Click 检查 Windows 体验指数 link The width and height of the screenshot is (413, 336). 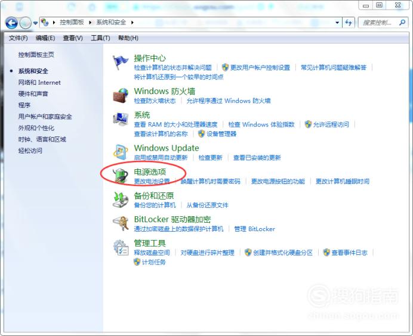(x=261, y=125)
